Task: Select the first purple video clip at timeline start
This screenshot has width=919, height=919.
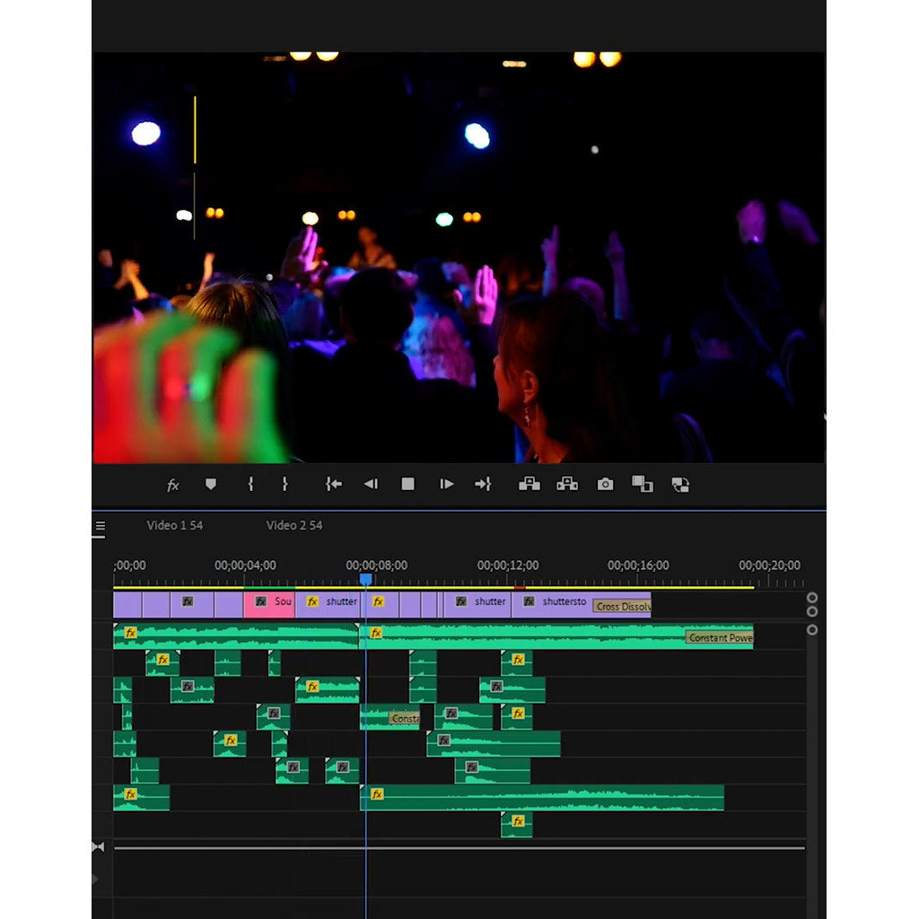Action: tap(127, 605)
